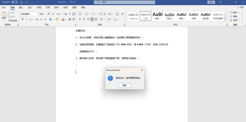Apply the red font color

pyautogui.click(x=63, y=19)
